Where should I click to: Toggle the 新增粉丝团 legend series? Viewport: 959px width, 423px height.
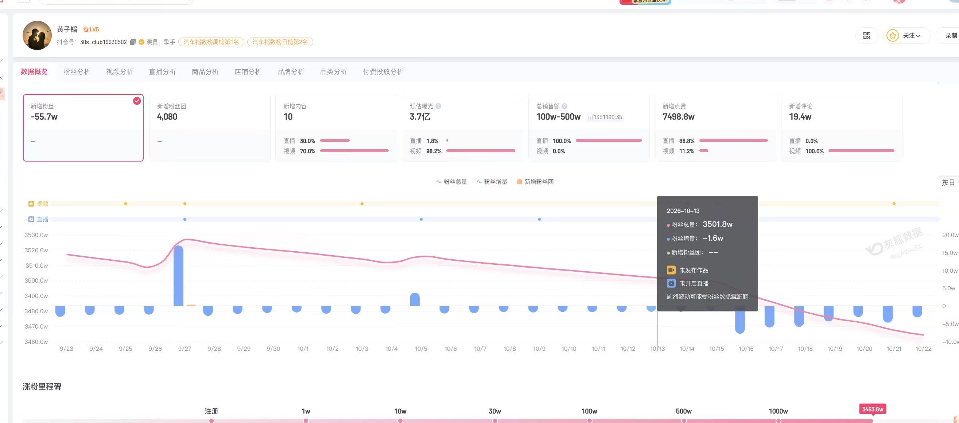(535, 182)
